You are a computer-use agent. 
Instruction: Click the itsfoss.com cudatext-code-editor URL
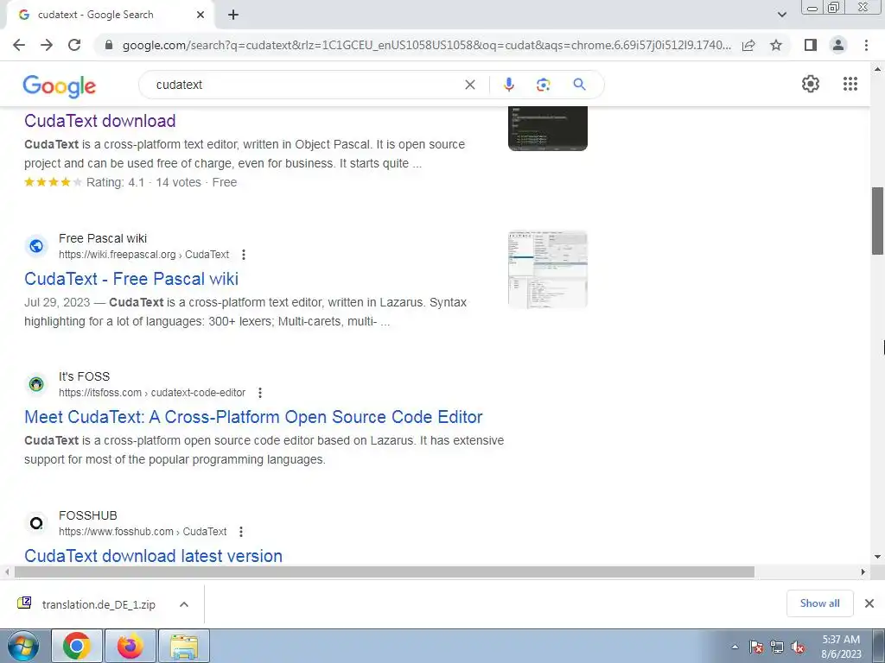pyautogui.click(x=152, y=393)
